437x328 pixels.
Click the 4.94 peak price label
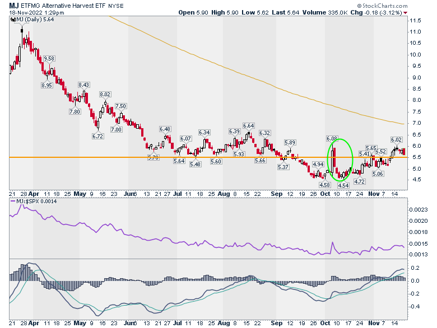(x=318, y=164)
